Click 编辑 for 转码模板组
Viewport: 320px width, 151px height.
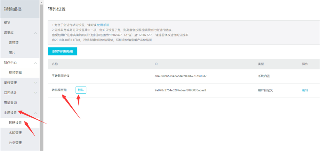click(305, 90)
